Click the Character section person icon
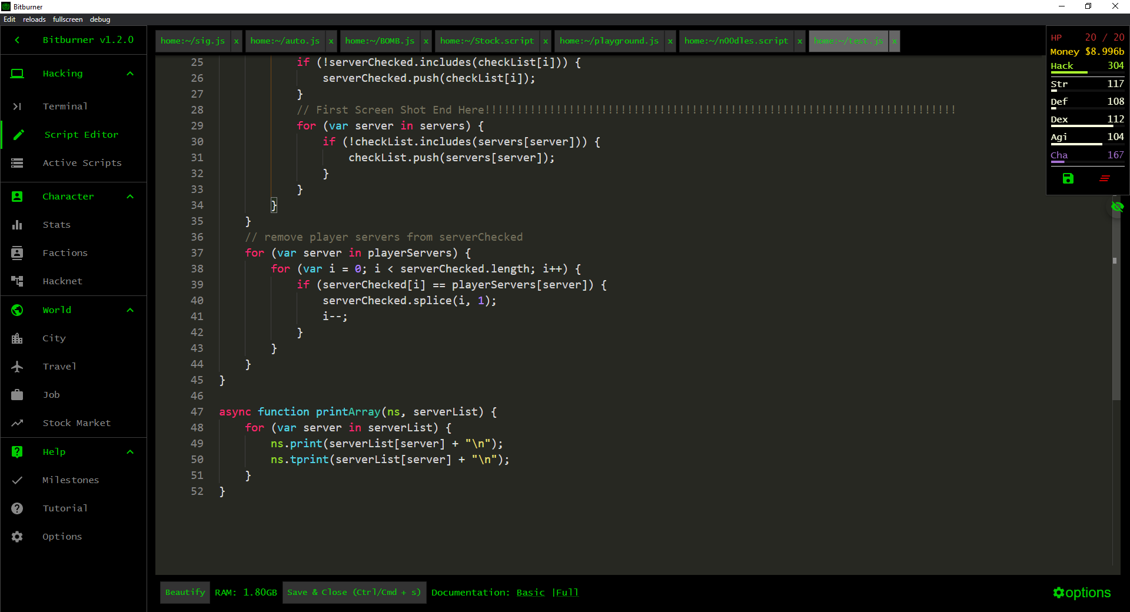1130x612 pixels. [17, 197]
